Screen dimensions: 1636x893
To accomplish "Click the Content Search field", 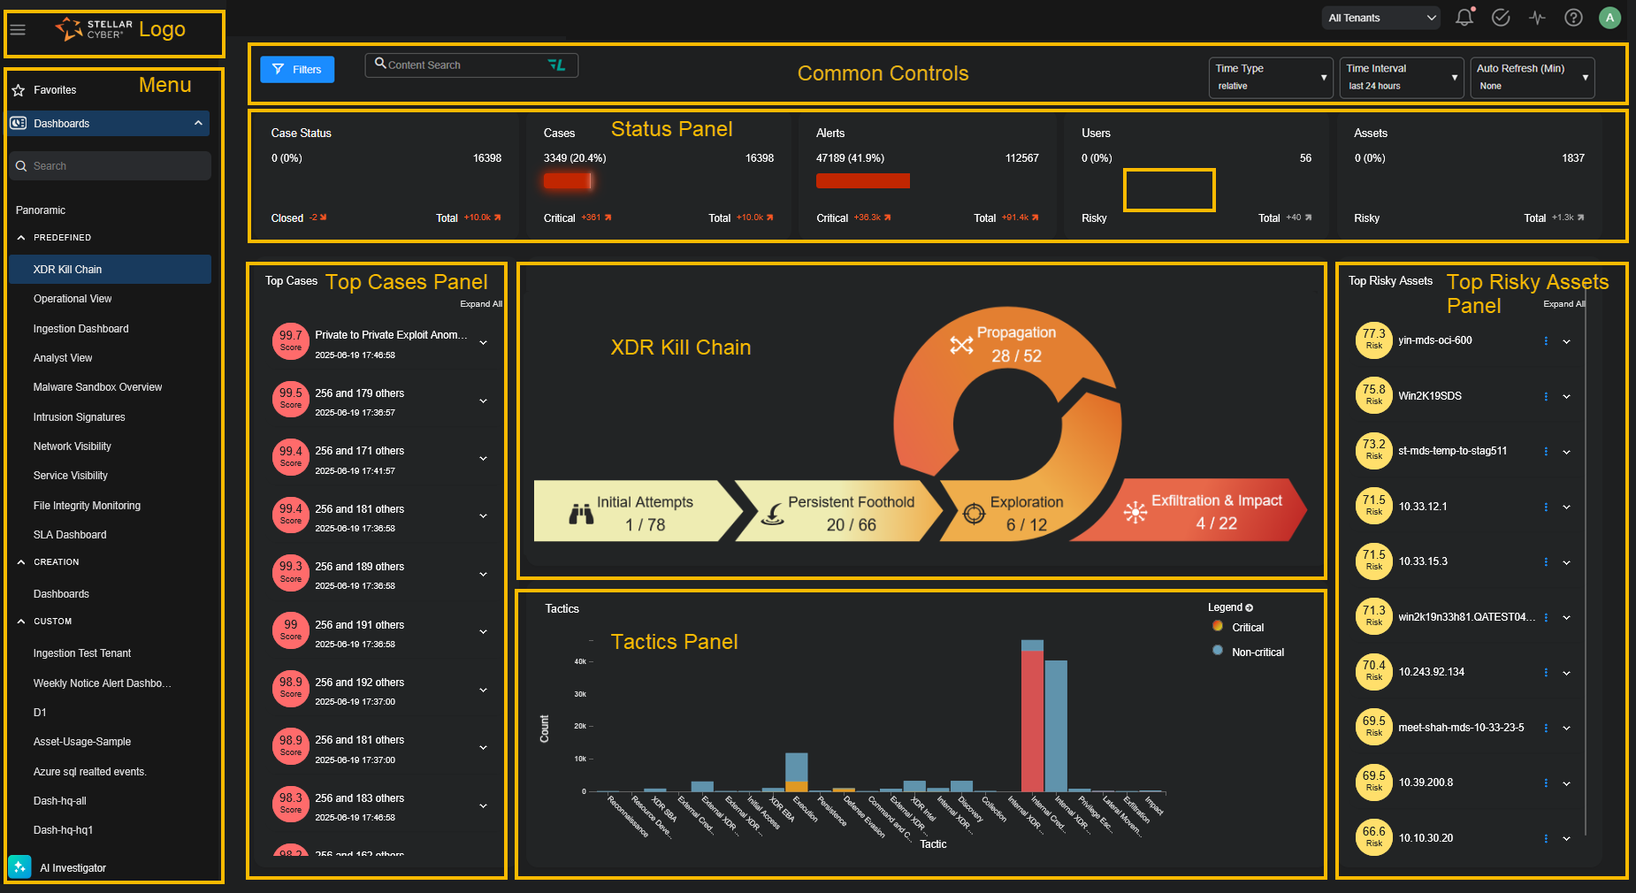I will pos(460,65).
